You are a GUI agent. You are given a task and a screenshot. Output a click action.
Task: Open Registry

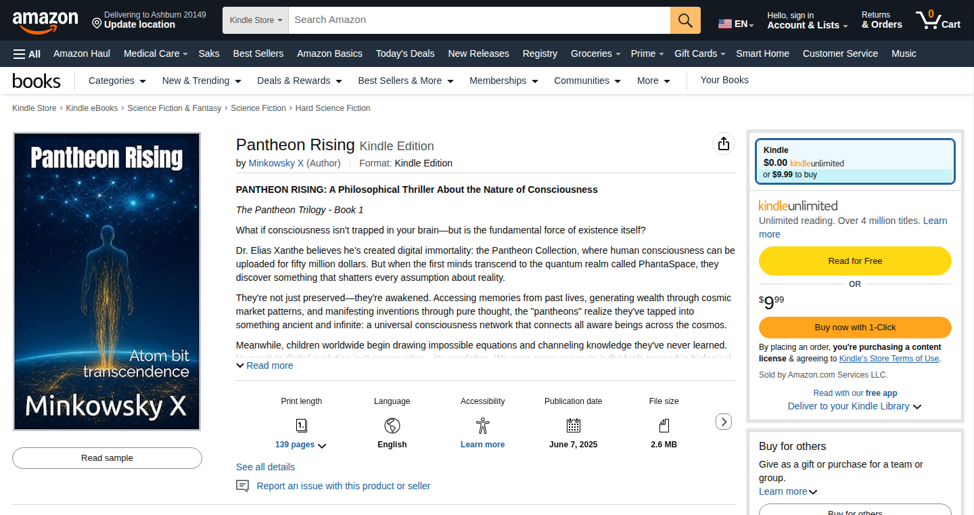point(540,53)
